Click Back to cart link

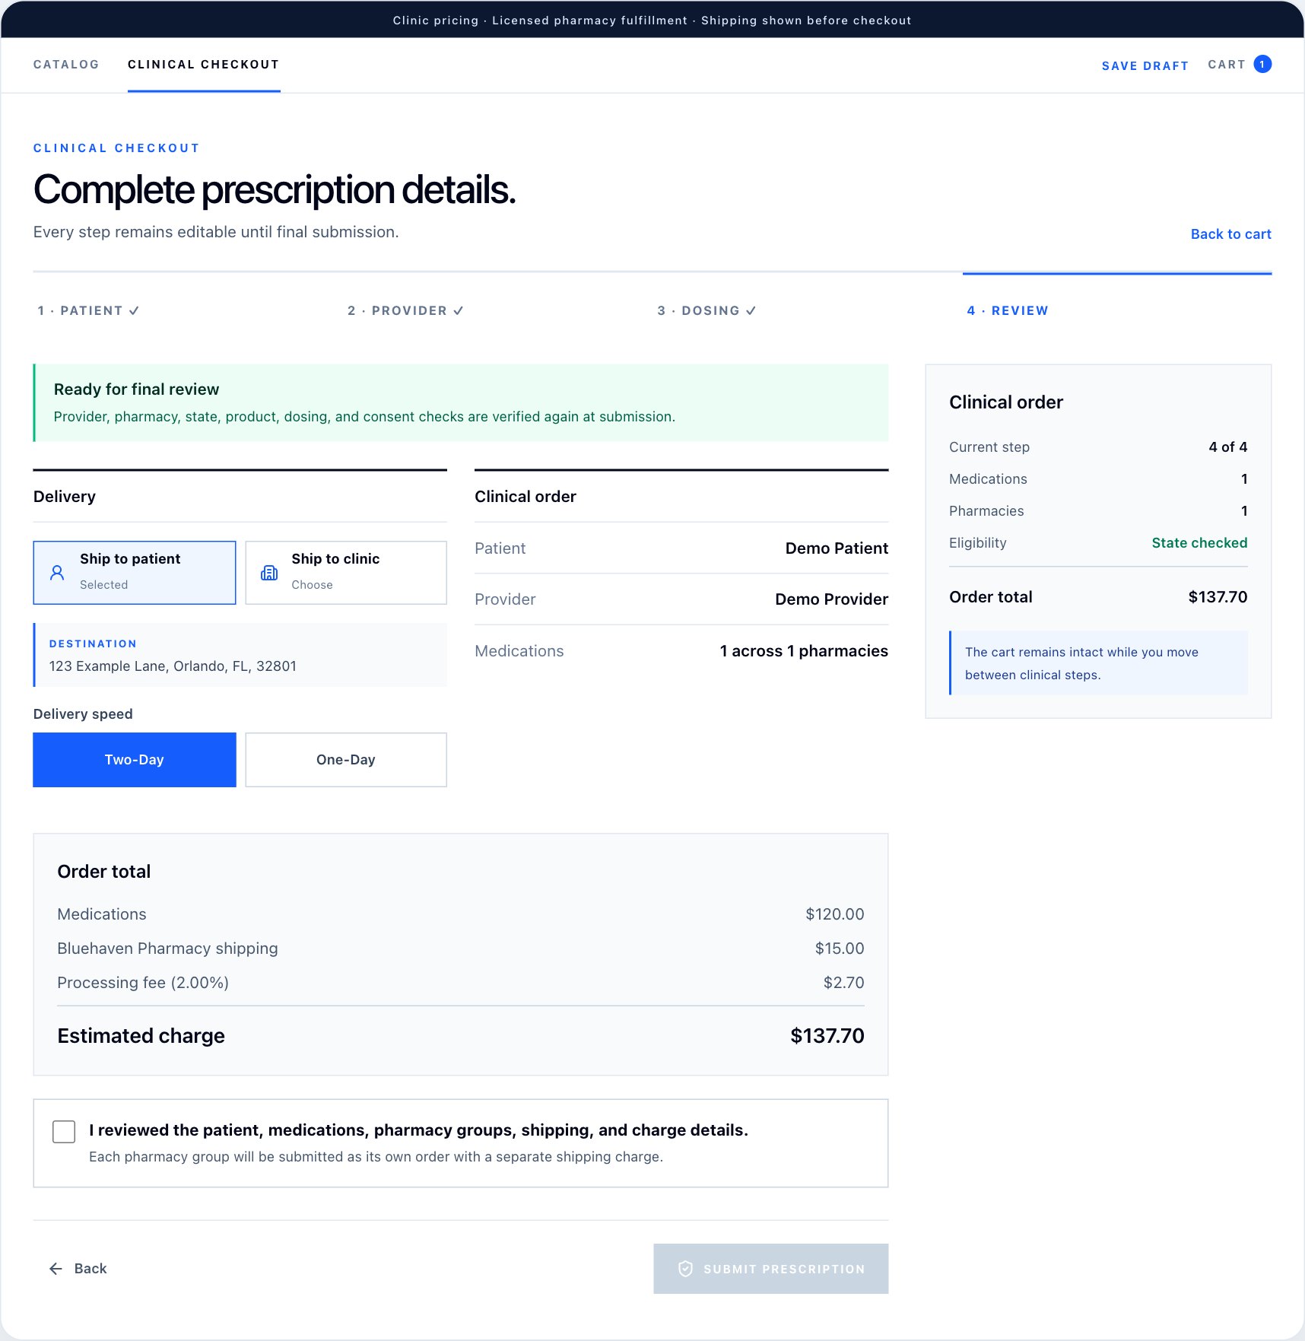point(1230,234)
